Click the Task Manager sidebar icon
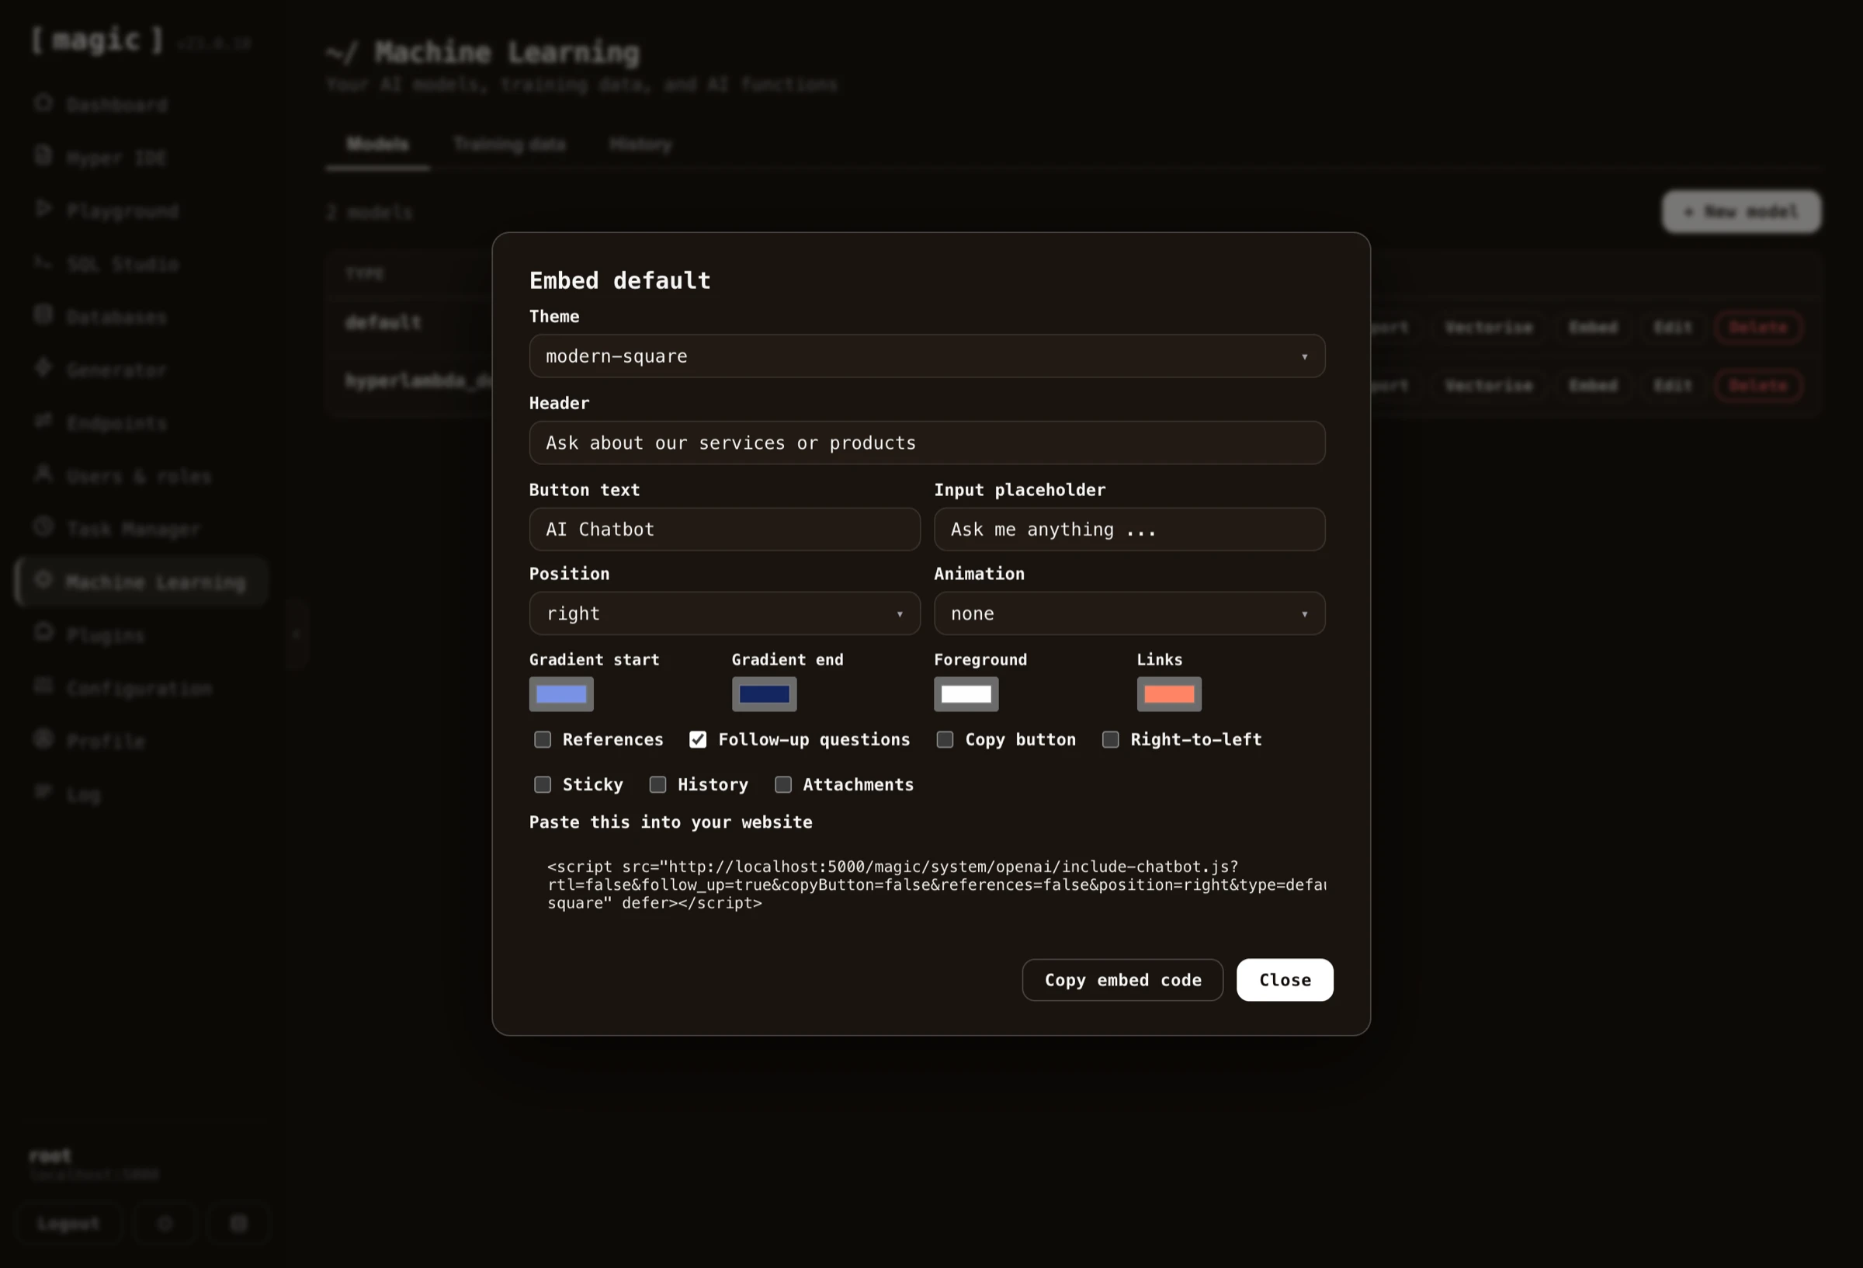 [x=43, y=527]
